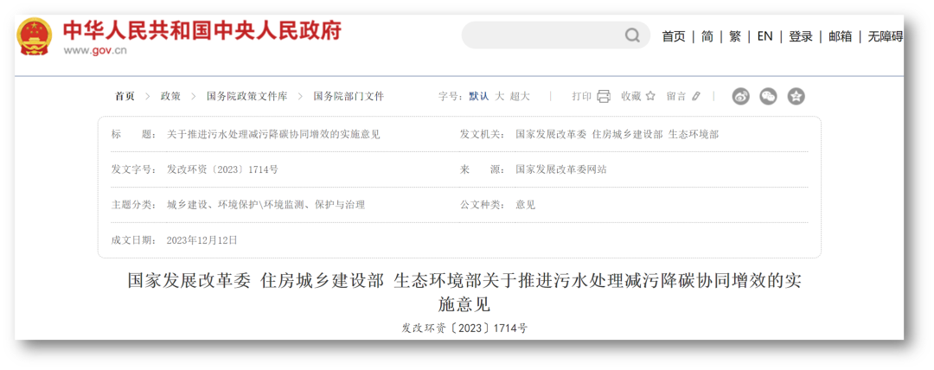
Task: Go to 国务院政策文件库 breadcrumb
Action: point(246,96)
